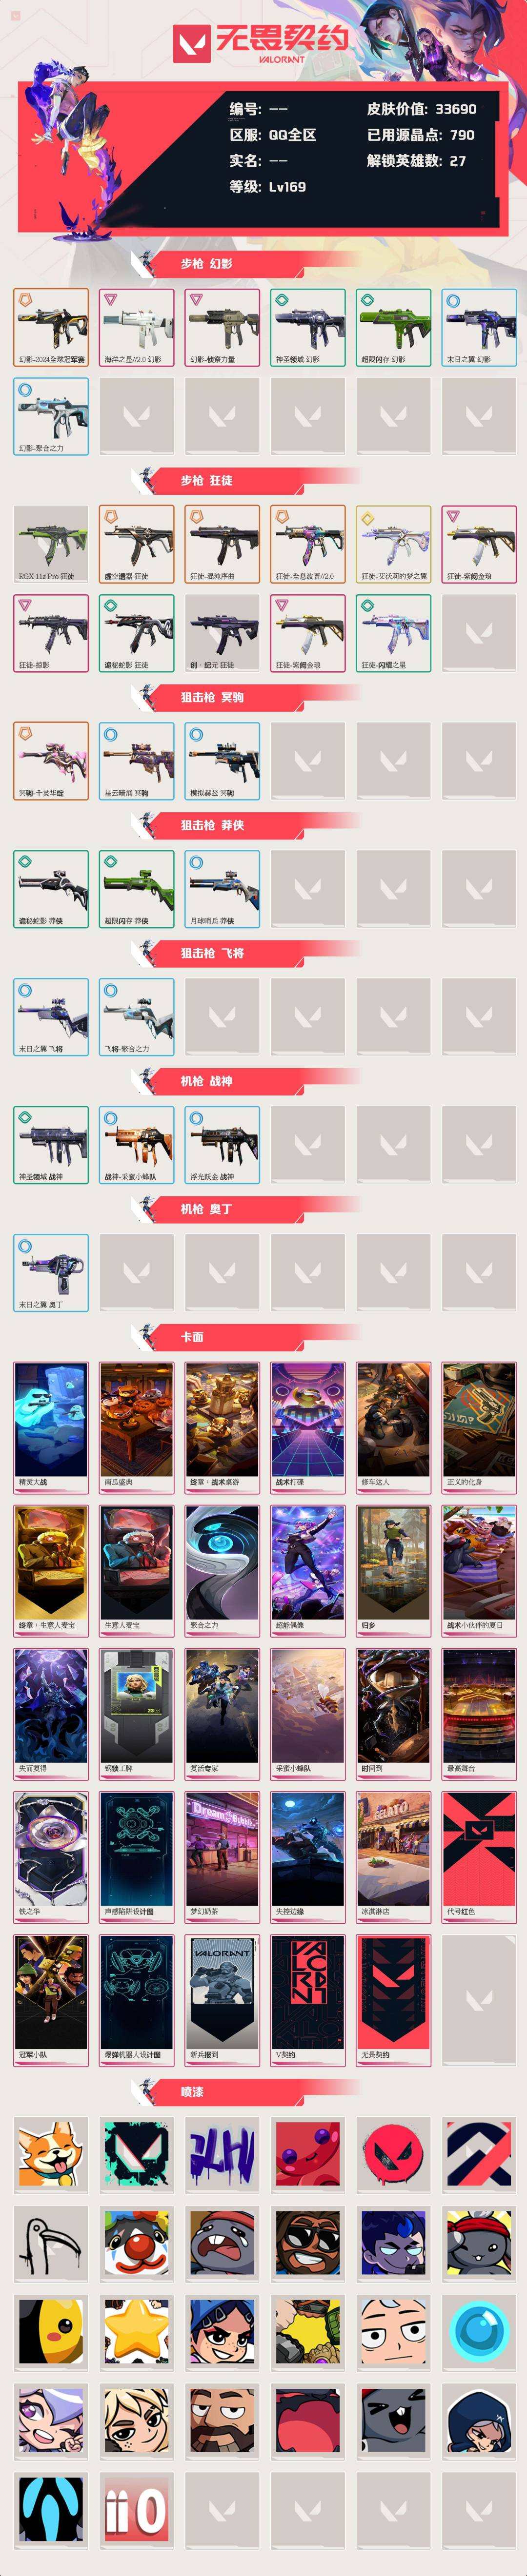The image size is (527, 2576).
Task: Choose the clown face spray
Action: [x=137, y=2242]
